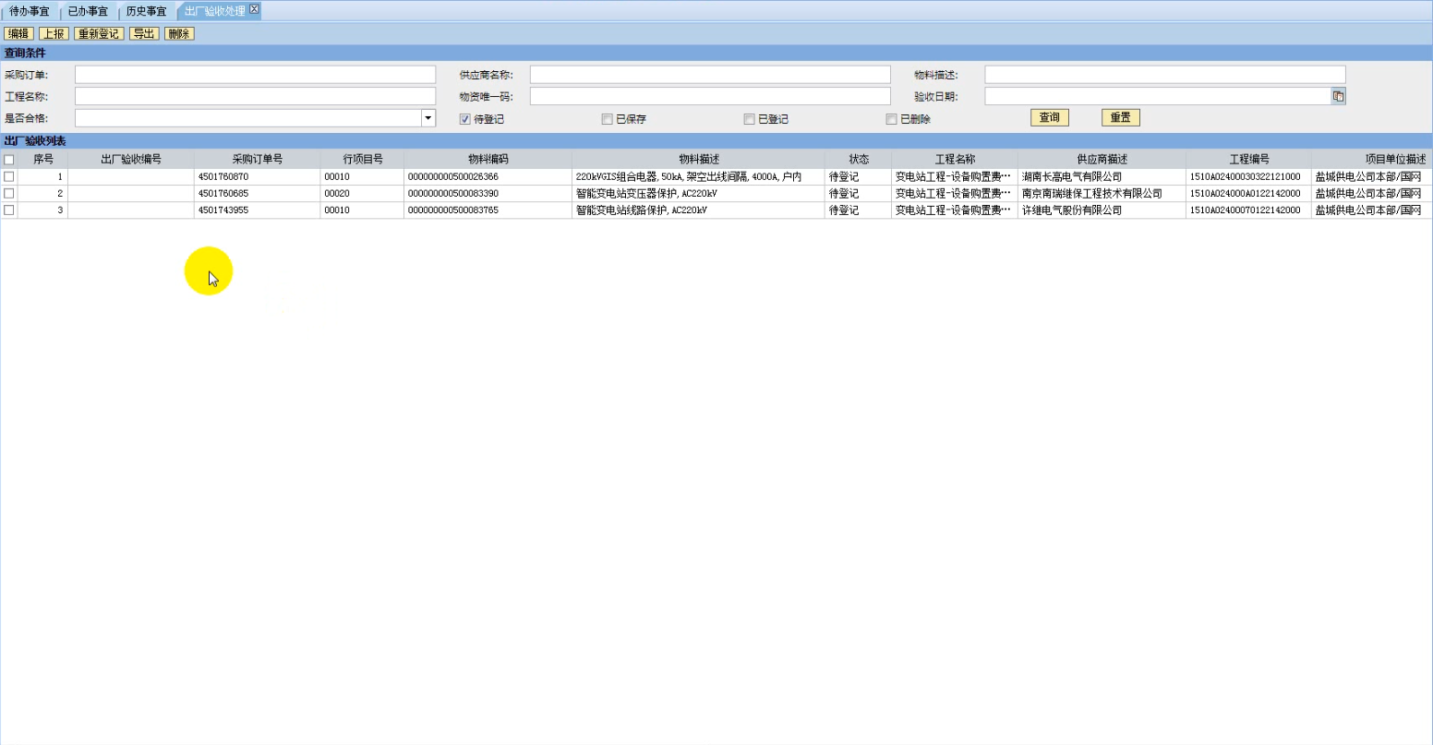Switch to the 待办事宜 tab
This screenshot has width=1433, height=745.
point(30,11)
